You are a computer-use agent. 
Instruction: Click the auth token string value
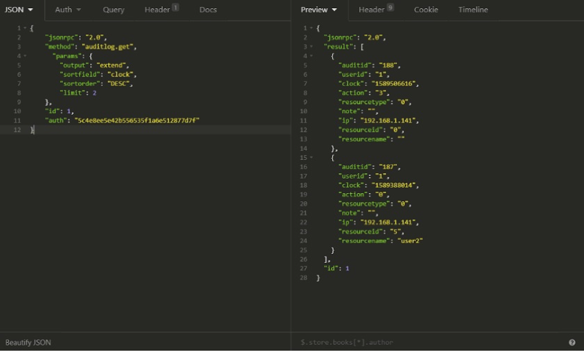point(137,121)
